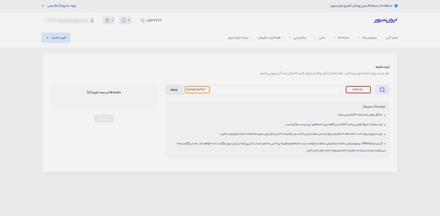Open the notifications bell icon
This screenshot has width=440, height=216.
coord(124,20)
